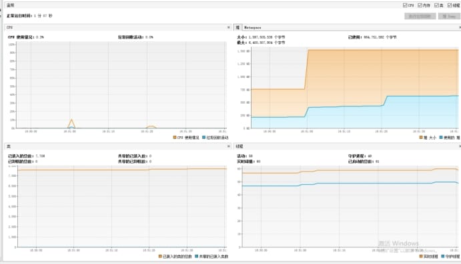Image resolution: width=461 pixels, height=264 pixels.
Task: Toggle the 内存 (memory) checkbox
Action: [420, 5]
